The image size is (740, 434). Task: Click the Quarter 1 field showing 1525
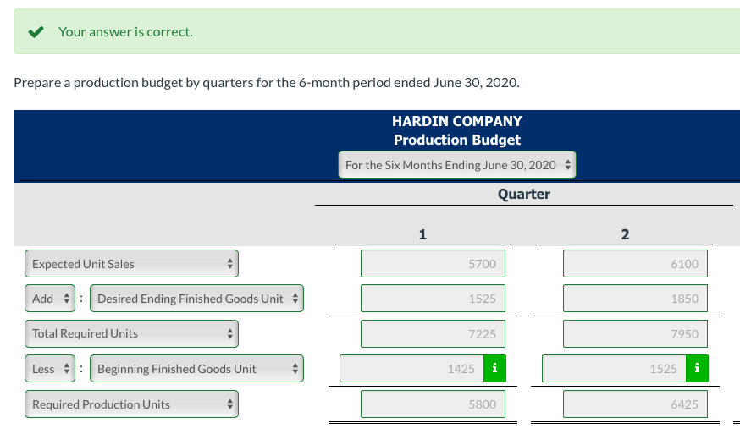click(x=433, y=298)
